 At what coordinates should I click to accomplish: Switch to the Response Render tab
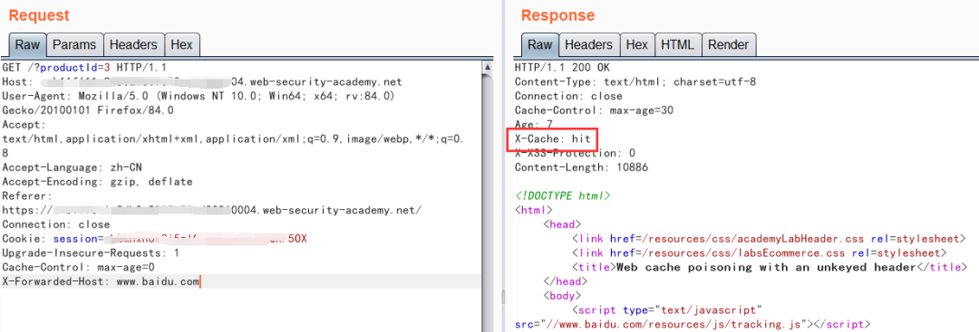click(729, 45)
